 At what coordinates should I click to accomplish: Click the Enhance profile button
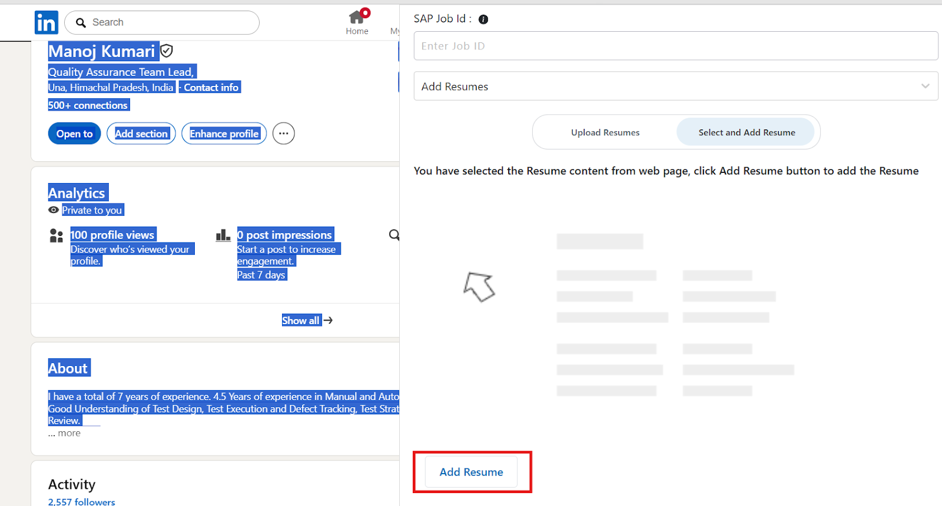click(x=224, y=134)
